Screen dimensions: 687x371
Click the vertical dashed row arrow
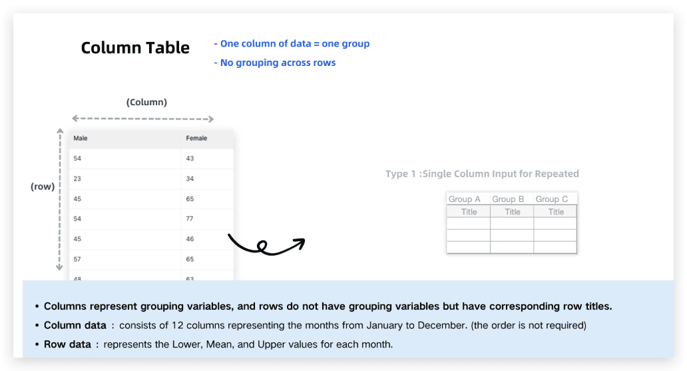[x=60, y=200]
